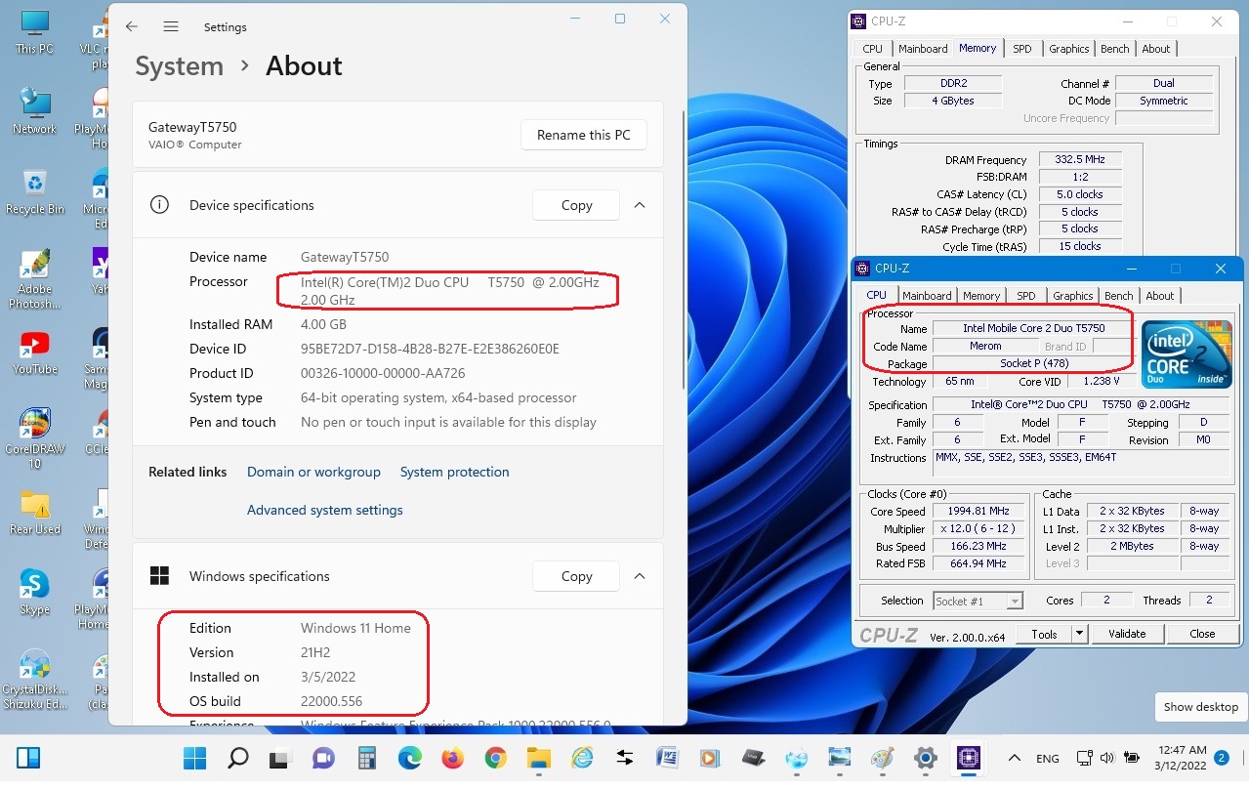Copy Windows specifications

[576, 576]
